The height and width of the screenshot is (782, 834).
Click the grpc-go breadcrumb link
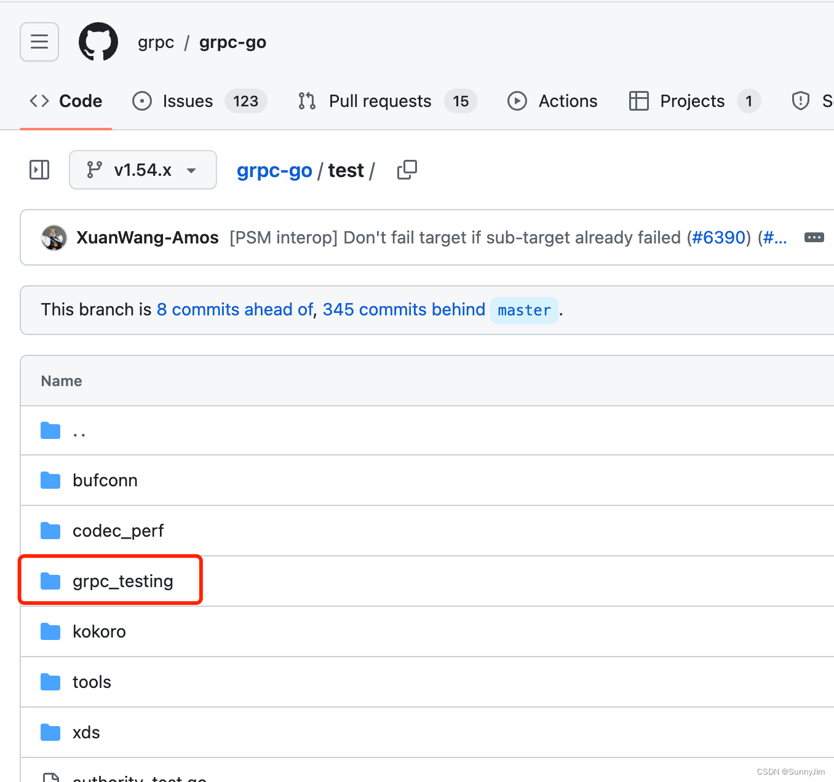pos(274,170)
